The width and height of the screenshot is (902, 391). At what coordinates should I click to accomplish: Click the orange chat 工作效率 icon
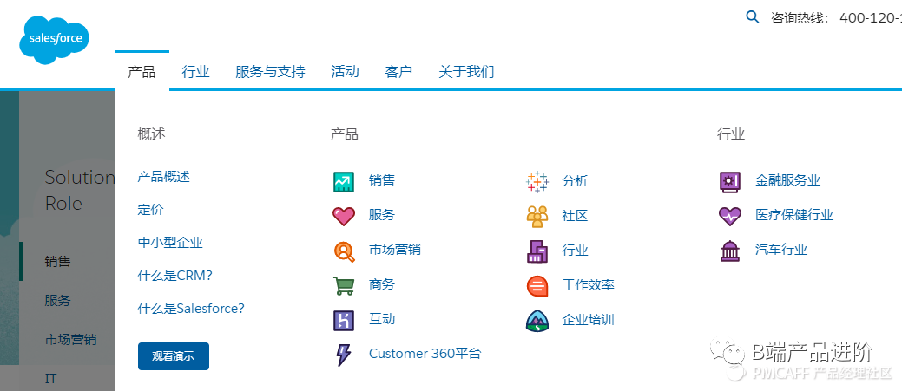537,285
